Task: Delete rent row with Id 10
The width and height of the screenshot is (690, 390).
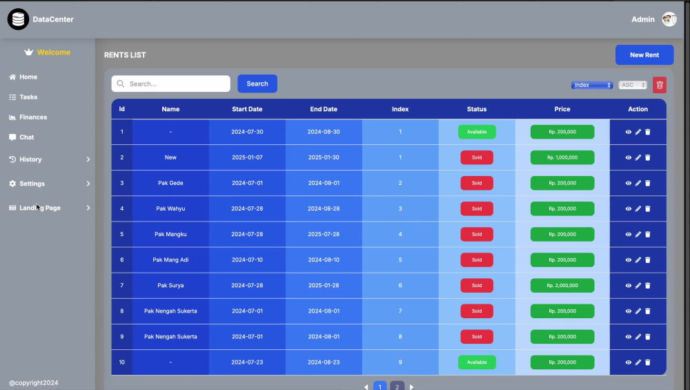Action: point(648,362)
